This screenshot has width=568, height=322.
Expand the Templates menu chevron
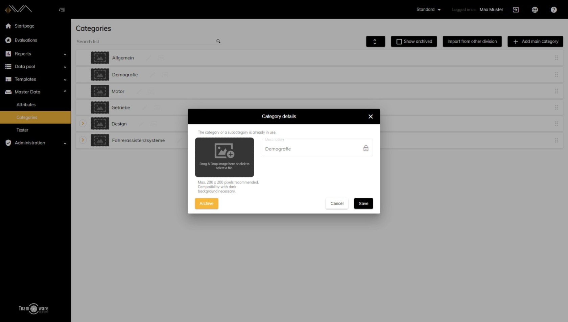tap(65, 80)
